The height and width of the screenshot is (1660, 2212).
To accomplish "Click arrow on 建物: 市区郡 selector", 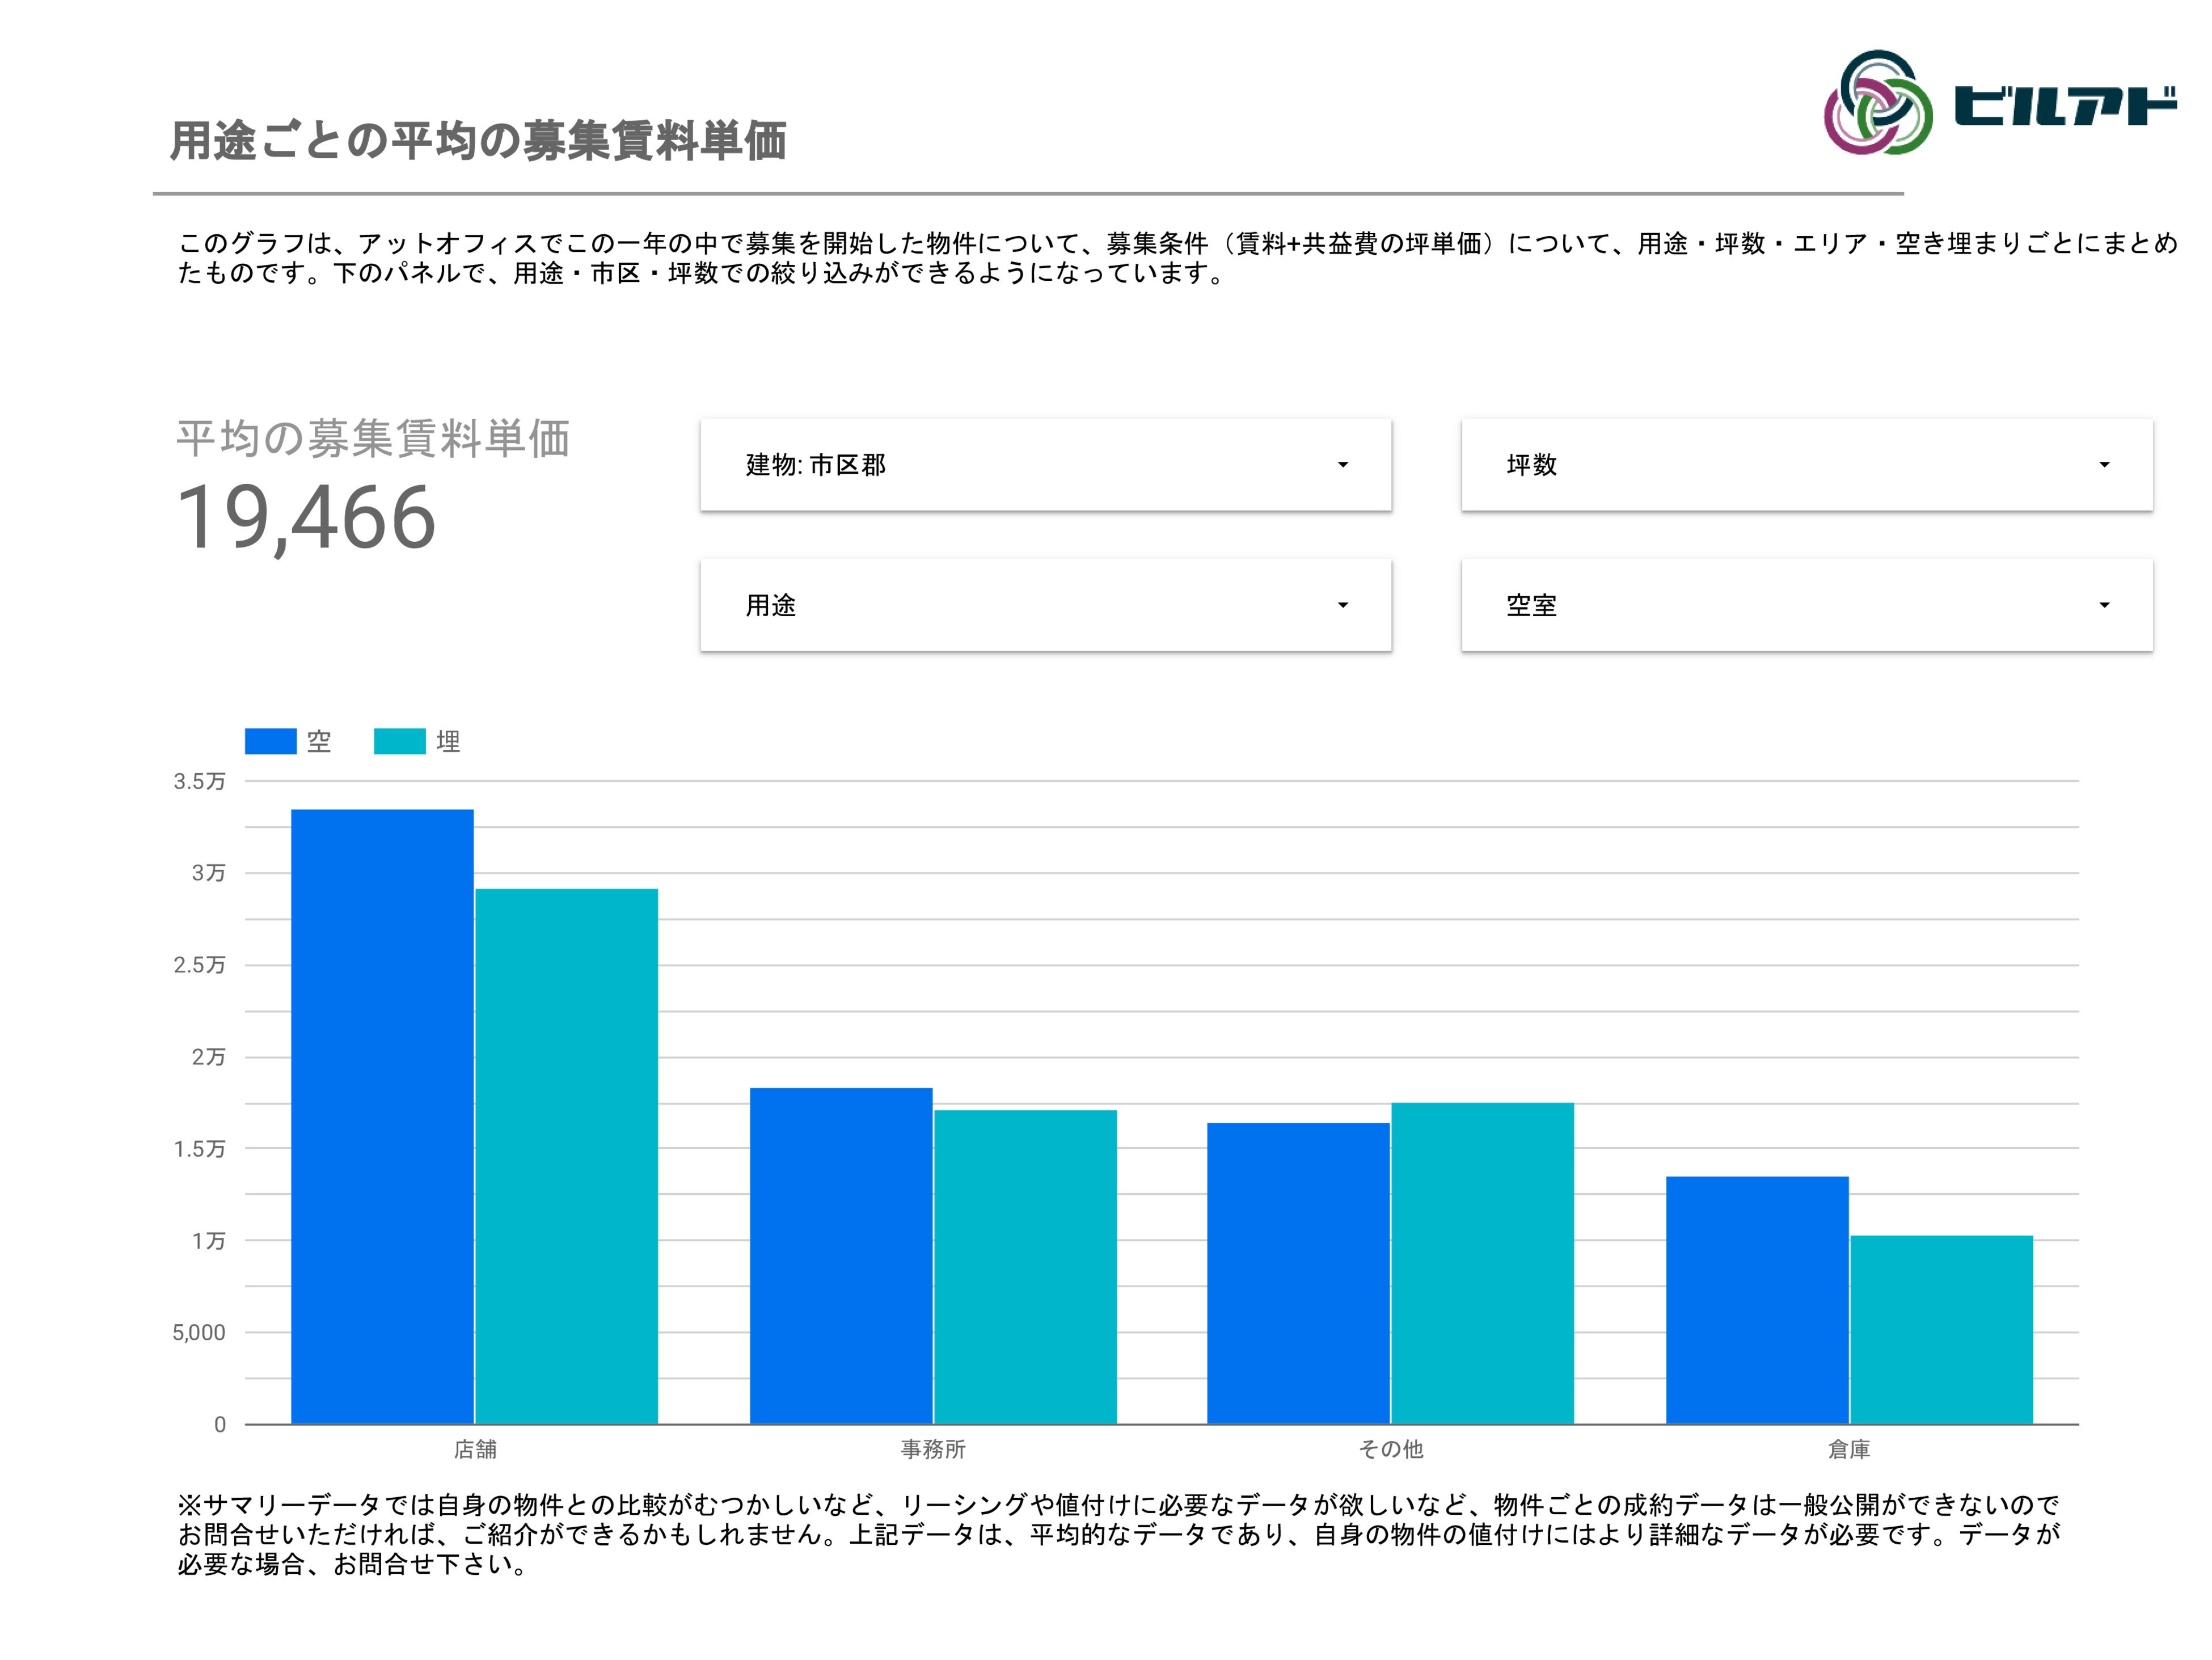I will coord(1342,465).
